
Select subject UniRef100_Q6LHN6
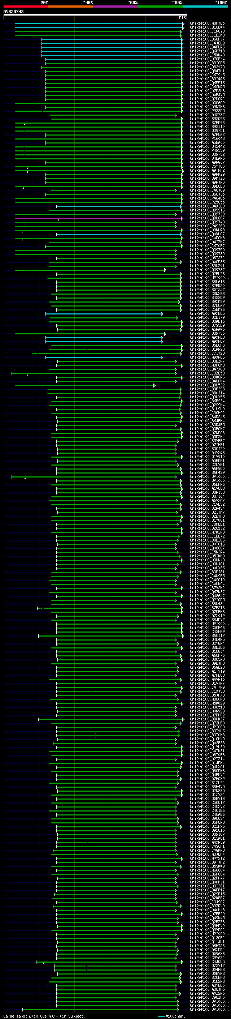click(x=207, y=485)
